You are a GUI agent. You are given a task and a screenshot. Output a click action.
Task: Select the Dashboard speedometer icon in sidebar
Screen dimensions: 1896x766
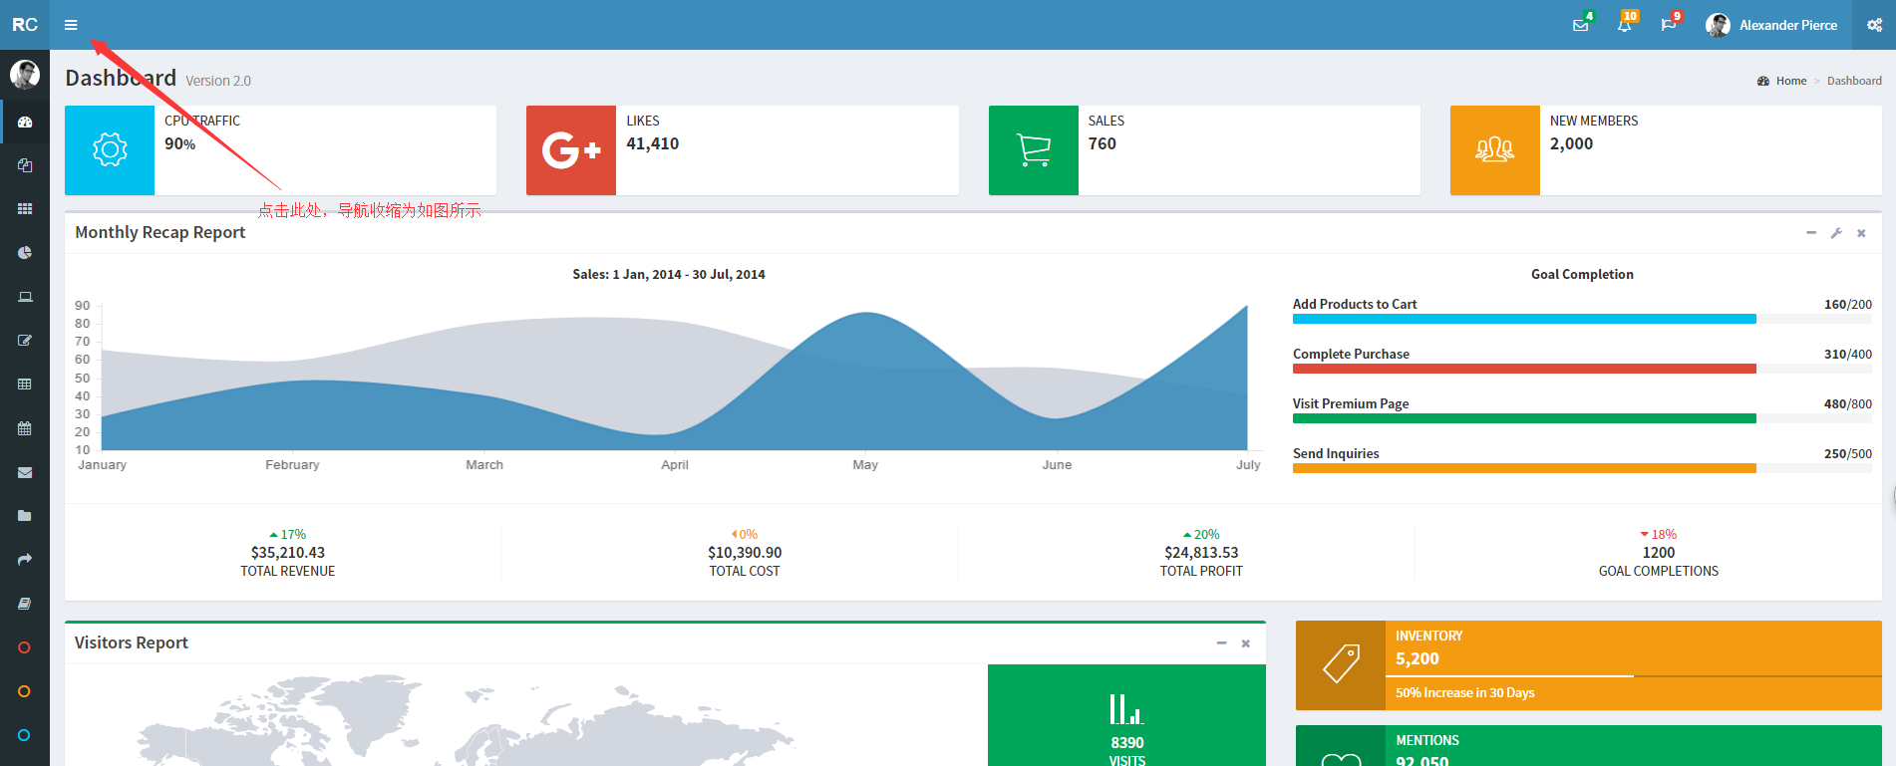pyautogui.click(x=25, y=122)
